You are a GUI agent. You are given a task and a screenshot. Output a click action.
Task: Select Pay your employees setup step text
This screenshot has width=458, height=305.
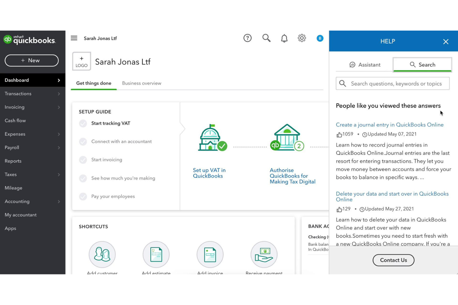click(113, 197)
